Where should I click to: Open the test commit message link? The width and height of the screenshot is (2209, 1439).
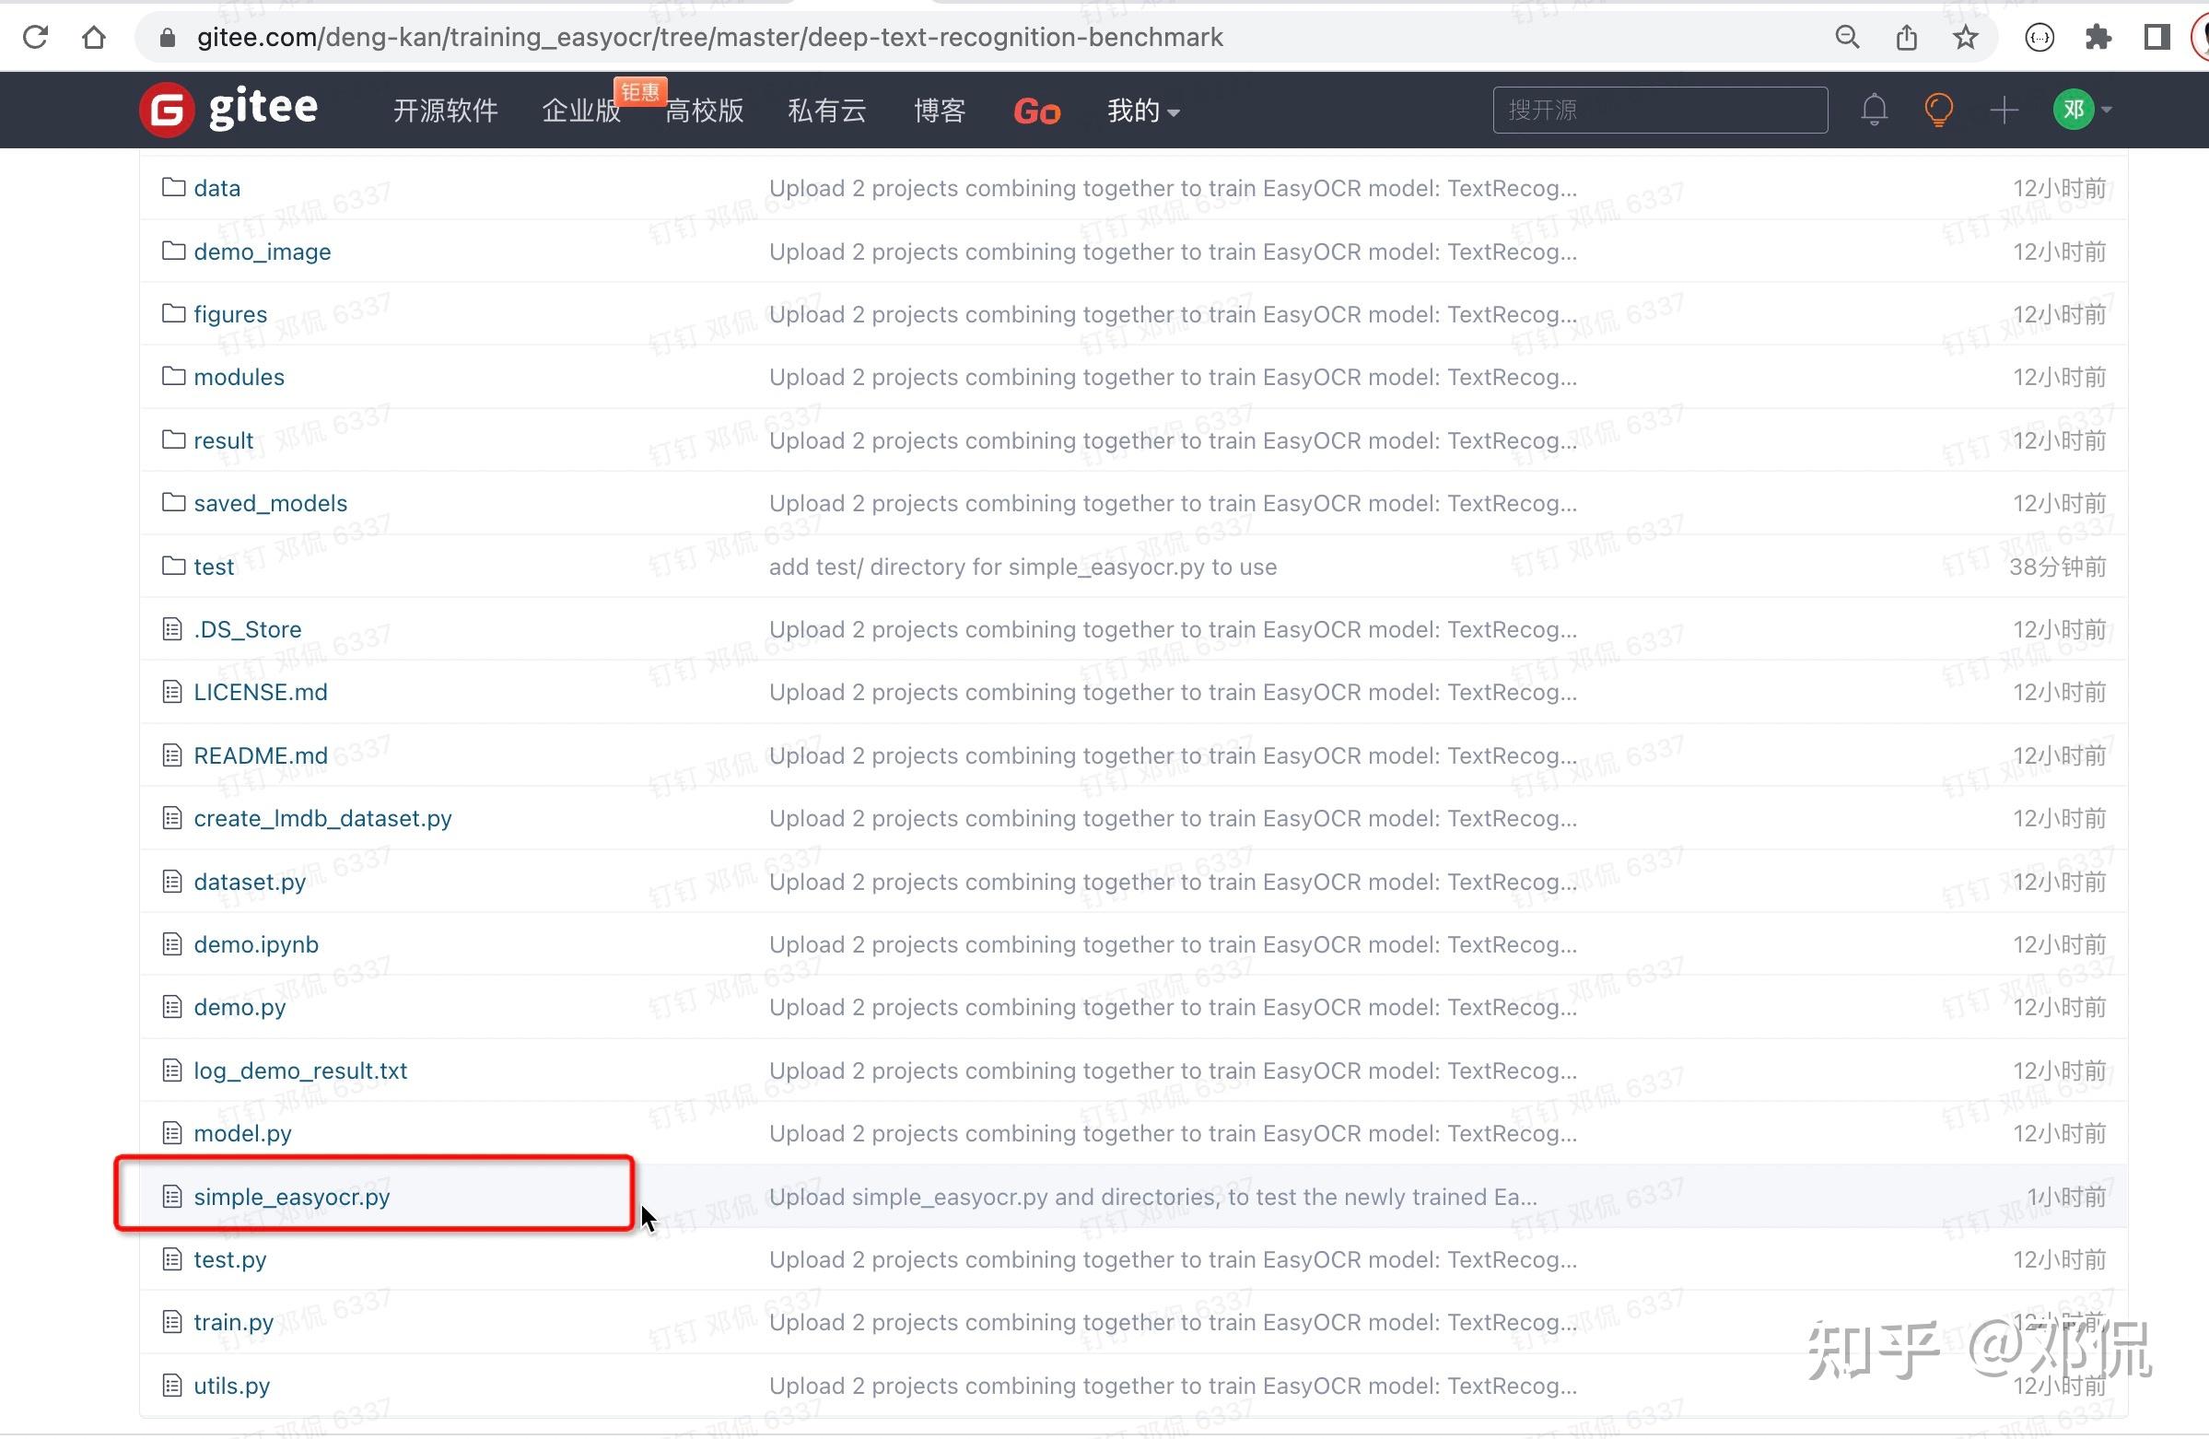pos(1022,567)
